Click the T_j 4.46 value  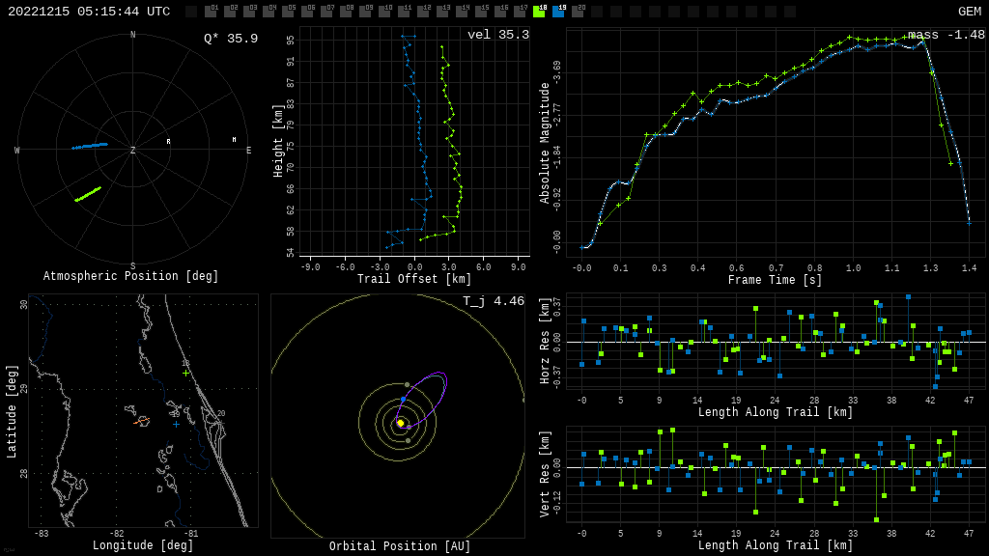pyautogui.click(x=493, y=301)
